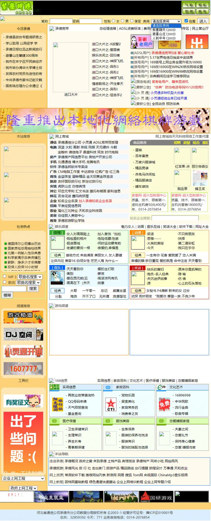Click the globe icon beside 服饰美容
This screenshot has height=521, width=211.
tap(108, 421)
